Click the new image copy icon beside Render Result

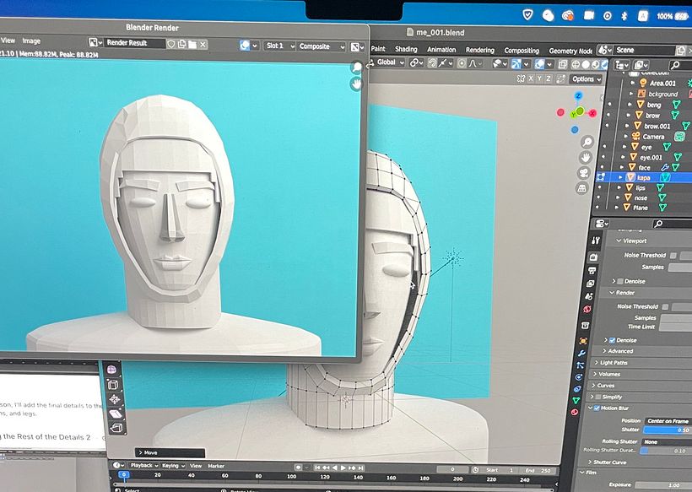point(181,44)
